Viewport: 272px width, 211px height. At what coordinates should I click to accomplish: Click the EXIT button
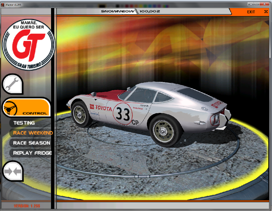click(x=251, y=12)
